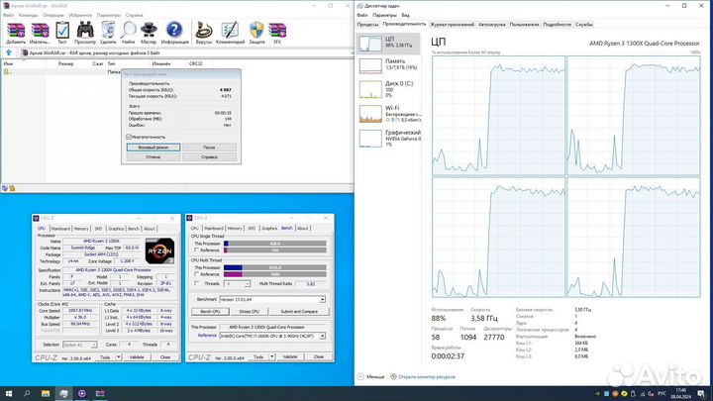Click the Вирусы (Virus scan) icon in WinRAR

[204, 31]
